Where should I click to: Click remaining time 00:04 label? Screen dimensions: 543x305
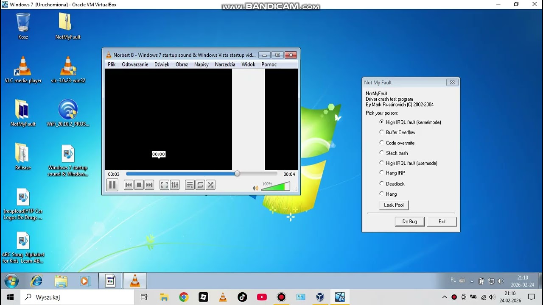(289, 174)
